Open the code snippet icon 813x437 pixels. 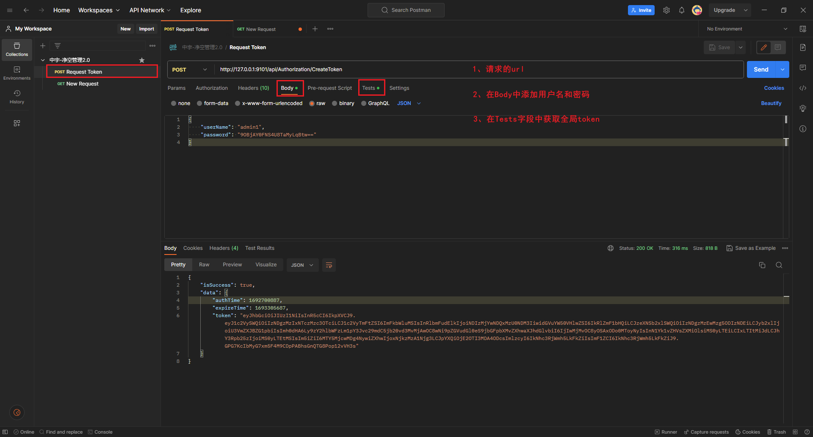point(803,88)
